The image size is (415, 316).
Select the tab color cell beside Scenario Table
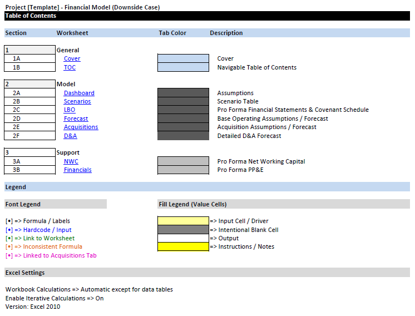click(x=183, y=101)
